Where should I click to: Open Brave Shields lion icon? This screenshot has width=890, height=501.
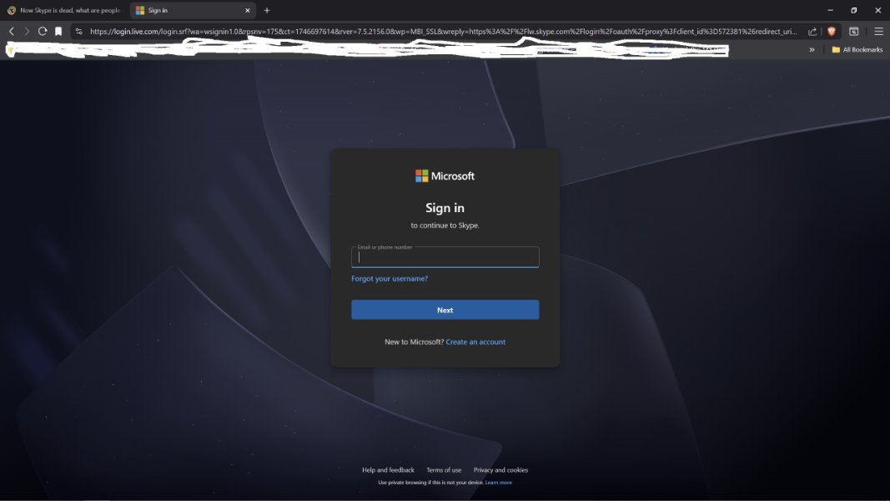click(x=831, y=31)
